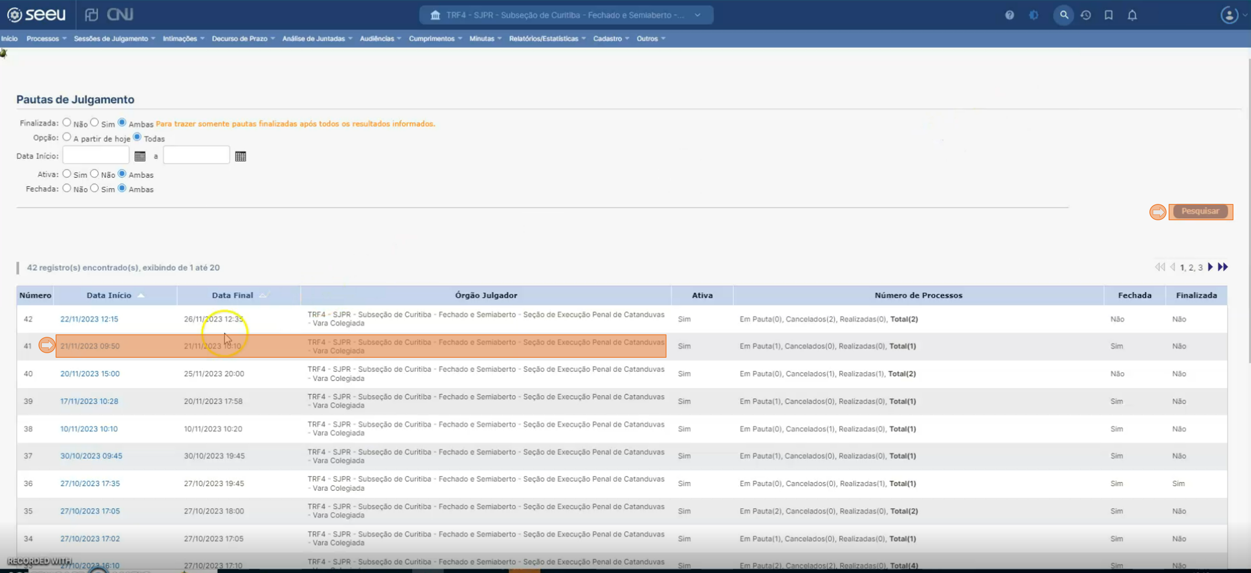Select Finalizada Ambas radio button
Screen dimensions: 1251x573
point(122,123)
